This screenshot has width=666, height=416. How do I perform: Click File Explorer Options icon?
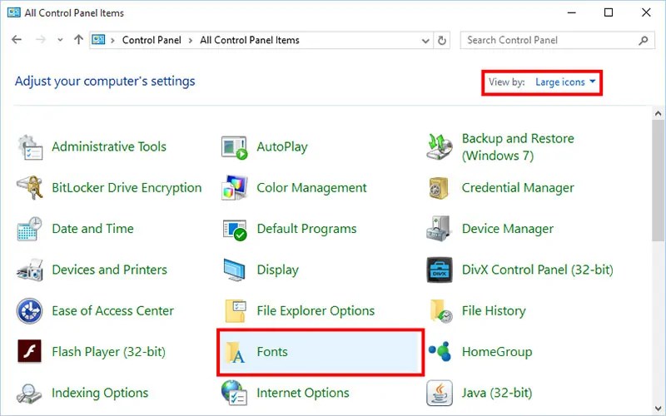click(236, 310)
